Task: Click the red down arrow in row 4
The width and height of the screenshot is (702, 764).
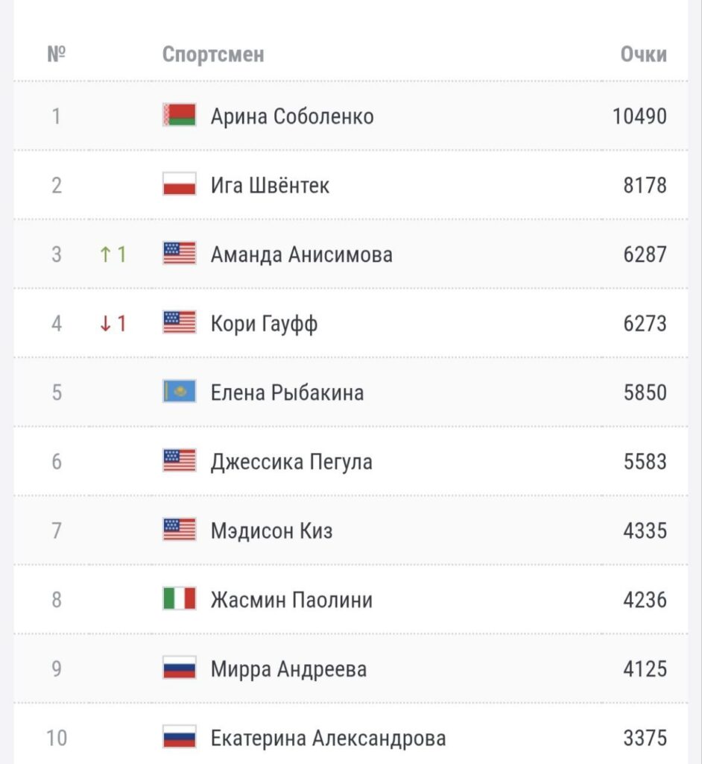Action: click(x=105, y=324)
